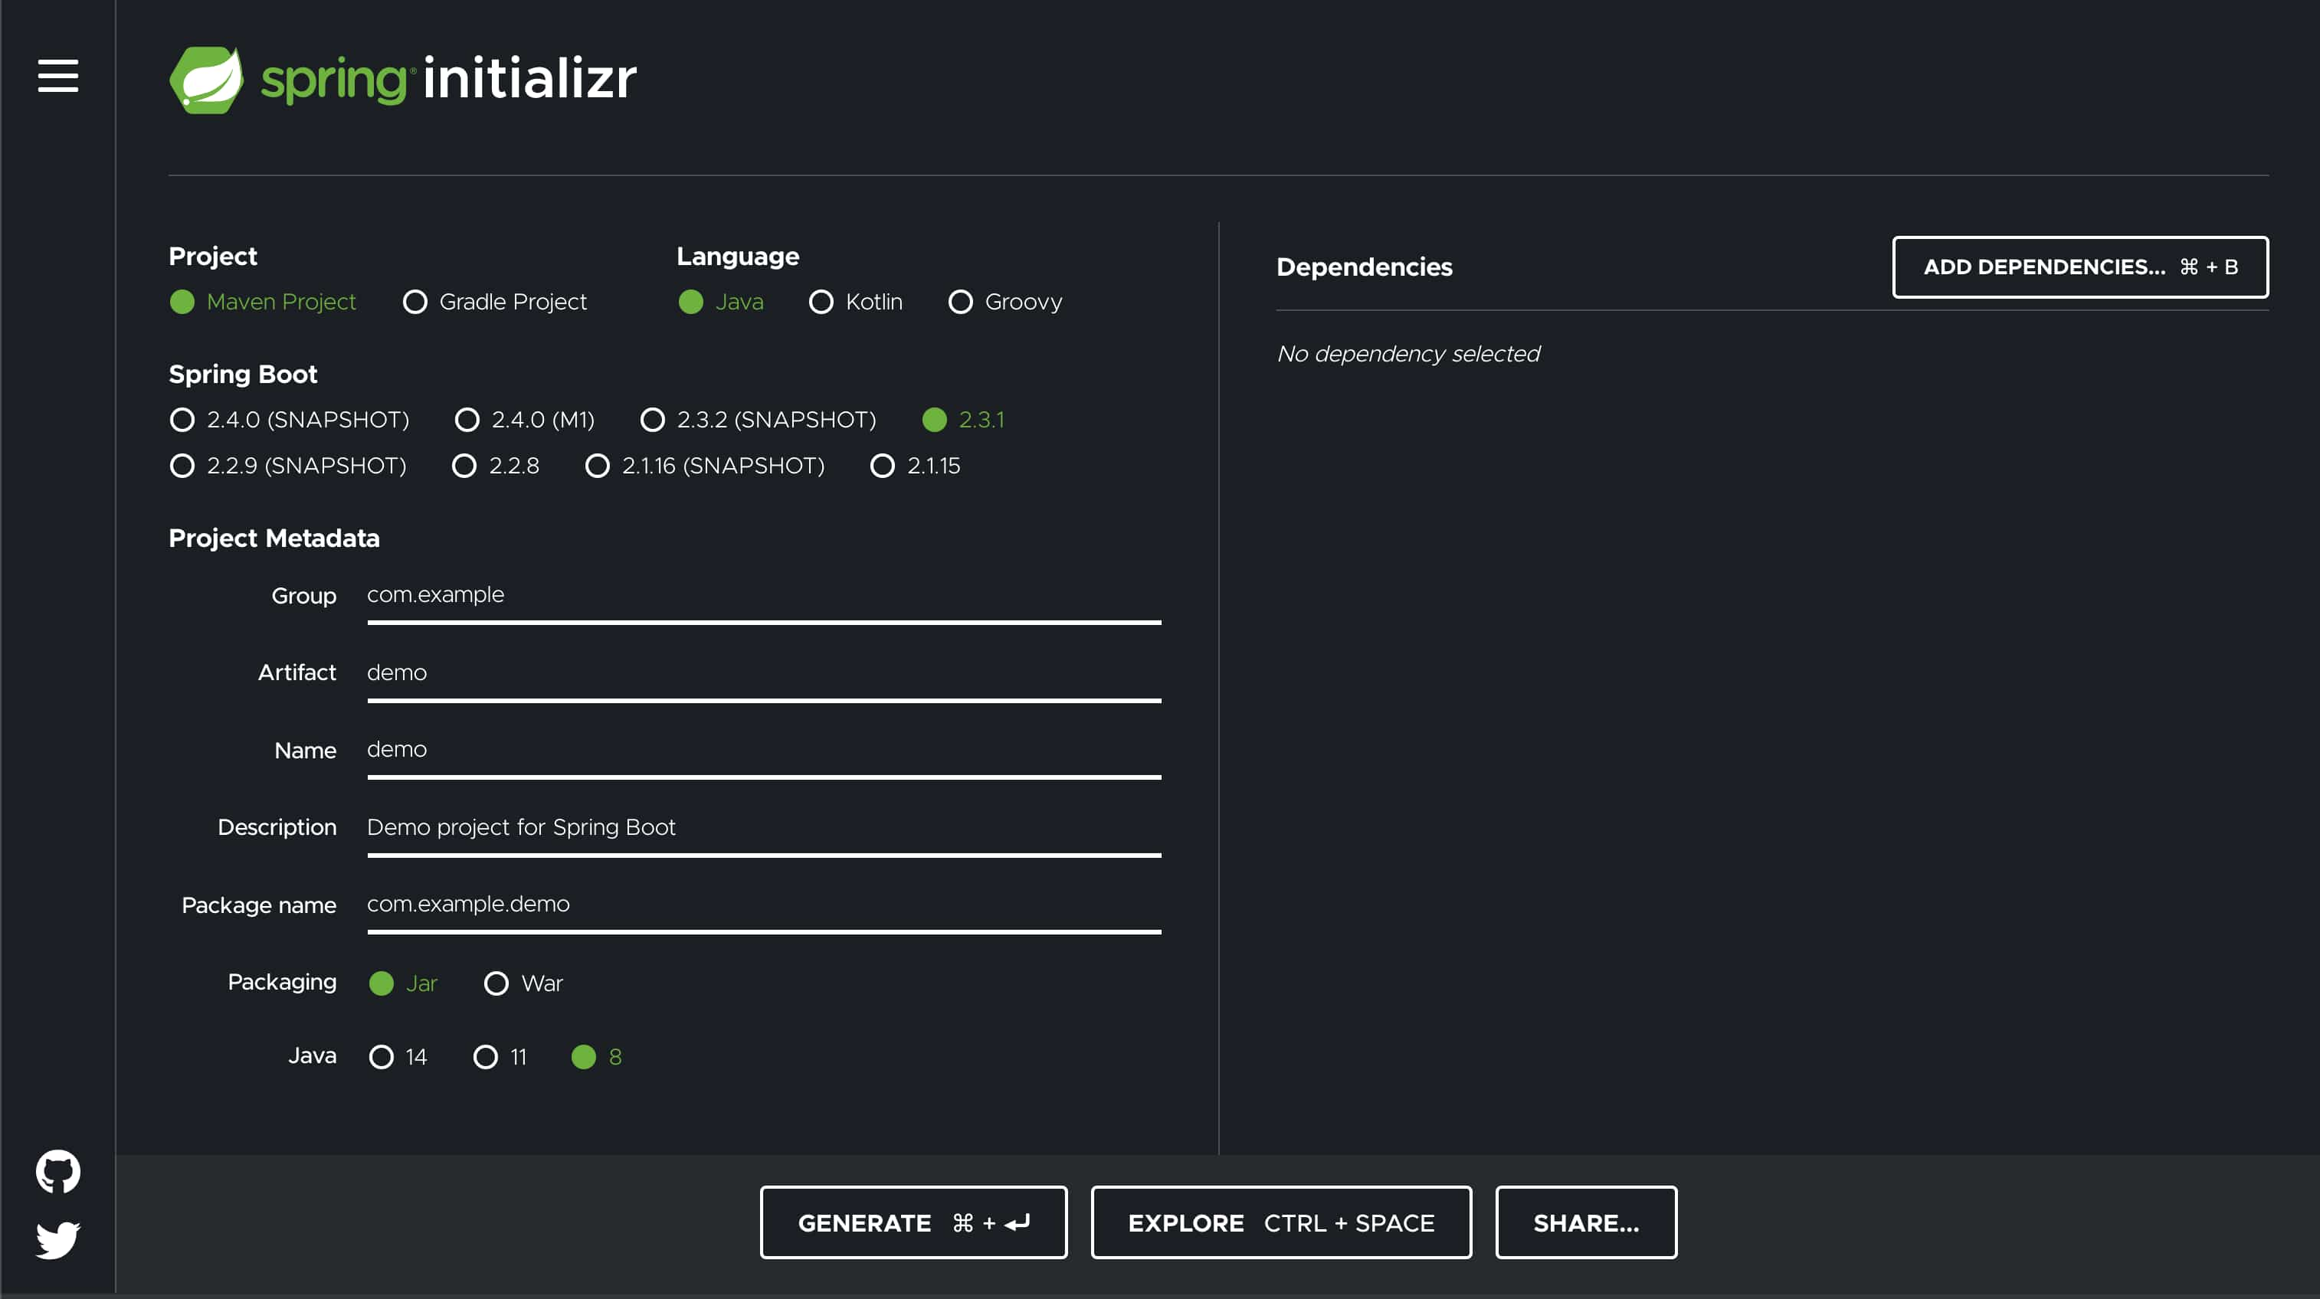Open the GitHub link icon
The width and height of the screenshot is (2320, 1299).
coord(57,1171)
